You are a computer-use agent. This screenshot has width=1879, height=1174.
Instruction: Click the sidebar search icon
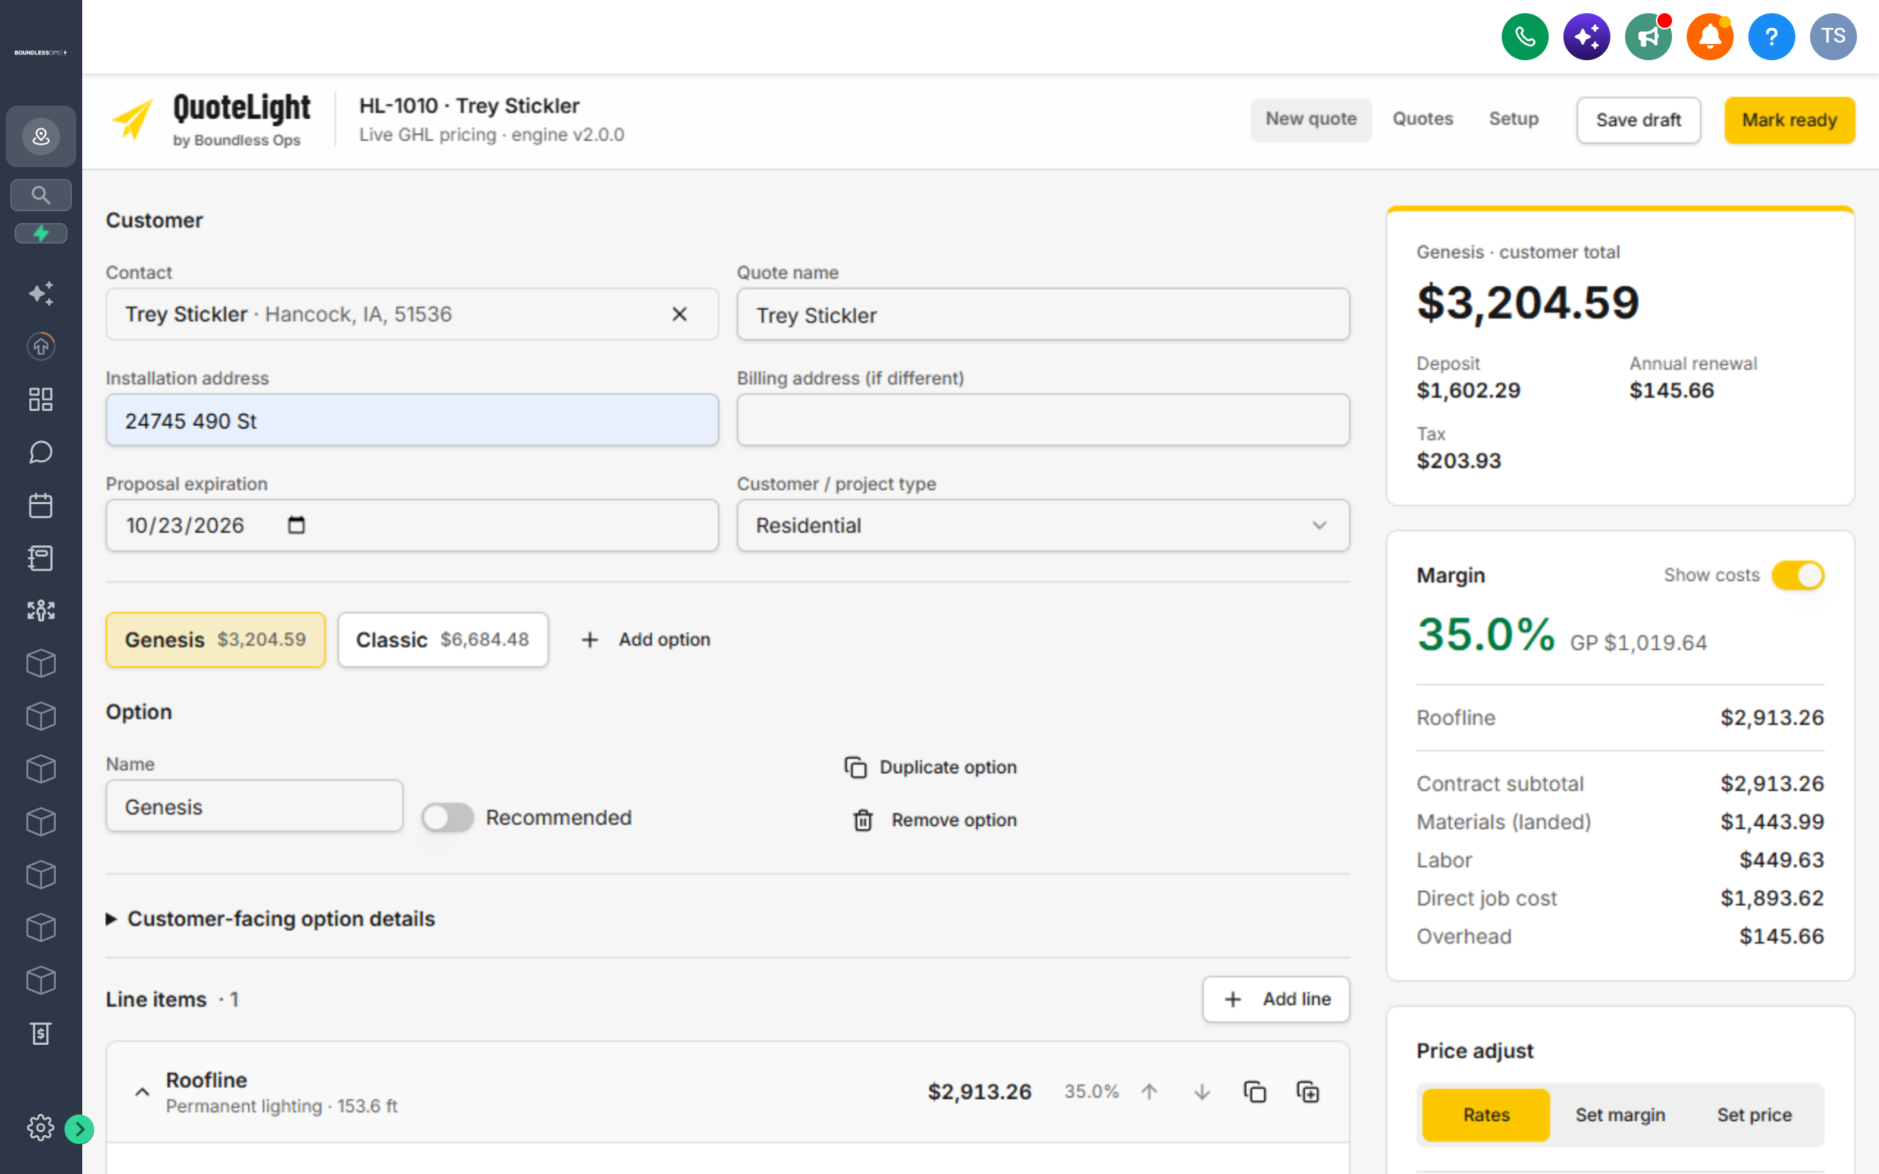(41, 195)
